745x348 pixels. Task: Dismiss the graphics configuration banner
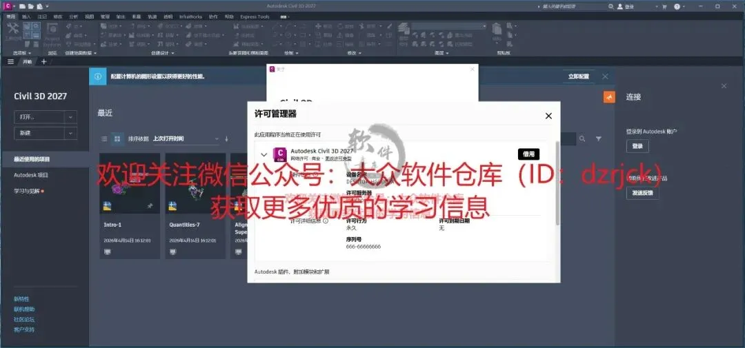pos(605,76)
